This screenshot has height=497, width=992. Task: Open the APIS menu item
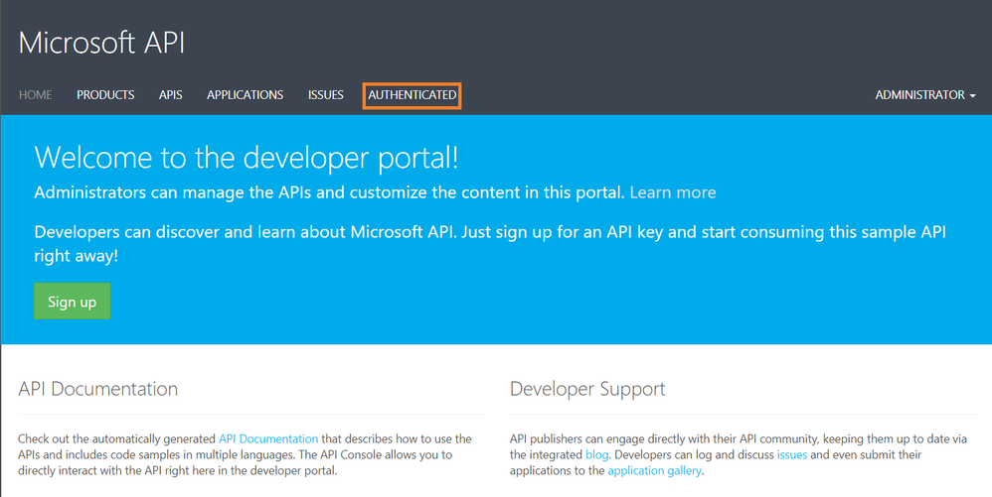[171, 94]
